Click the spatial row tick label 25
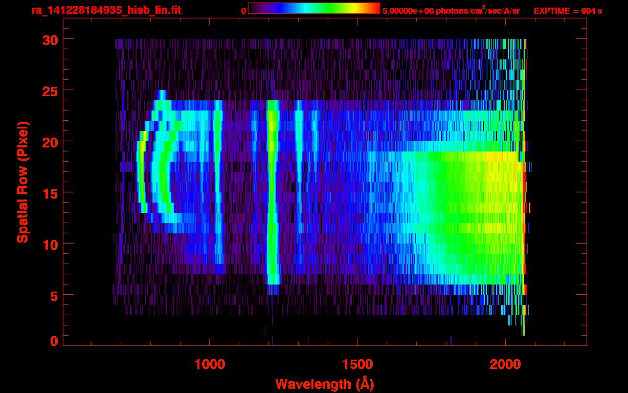Viewport: 628px width, 393px height. [50, 91]
